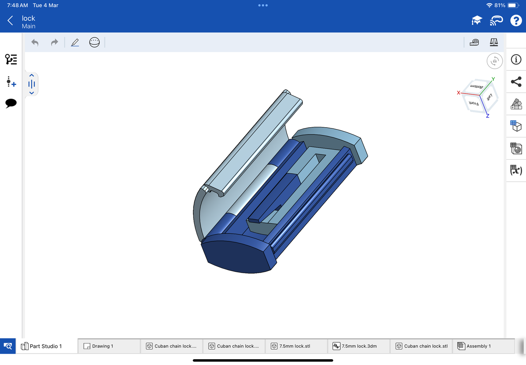Select the Sketch pencil tool
Image resolution: width=526 pixels, height=365 pixels.
pos(75,43)
